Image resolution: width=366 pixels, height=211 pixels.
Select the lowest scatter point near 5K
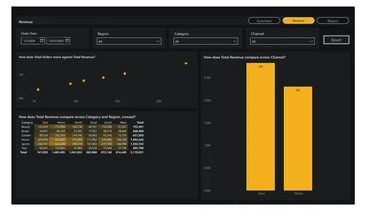coord(38,90)
